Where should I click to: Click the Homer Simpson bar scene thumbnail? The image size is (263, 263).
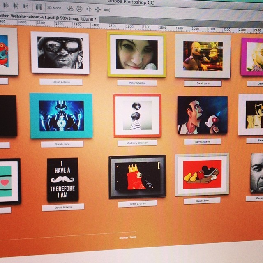203,56
